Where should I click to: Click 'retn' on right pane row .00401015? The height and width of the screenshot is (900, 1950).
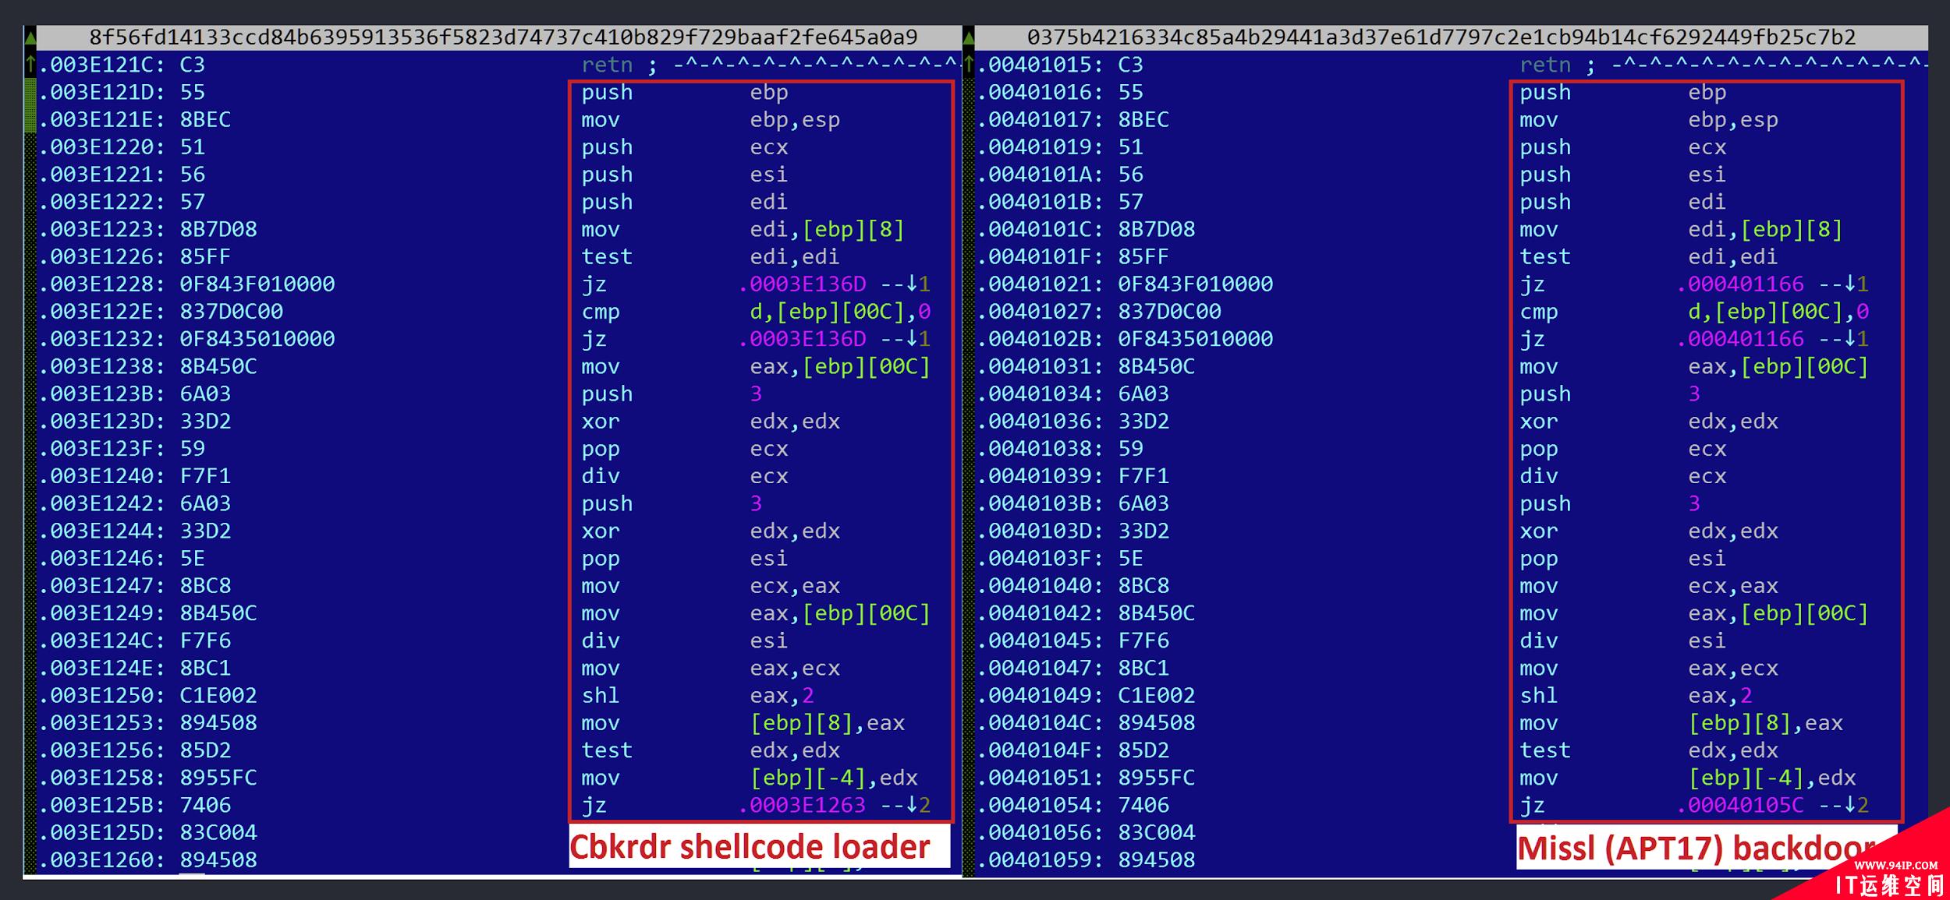click(x=1545, y=65)
